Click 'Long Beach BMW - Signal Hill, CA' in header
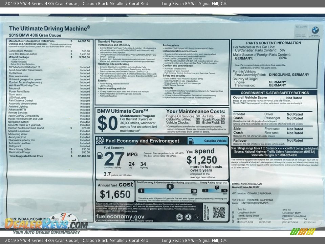 point(194,4)
